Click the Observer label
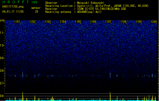 point(51,3)
